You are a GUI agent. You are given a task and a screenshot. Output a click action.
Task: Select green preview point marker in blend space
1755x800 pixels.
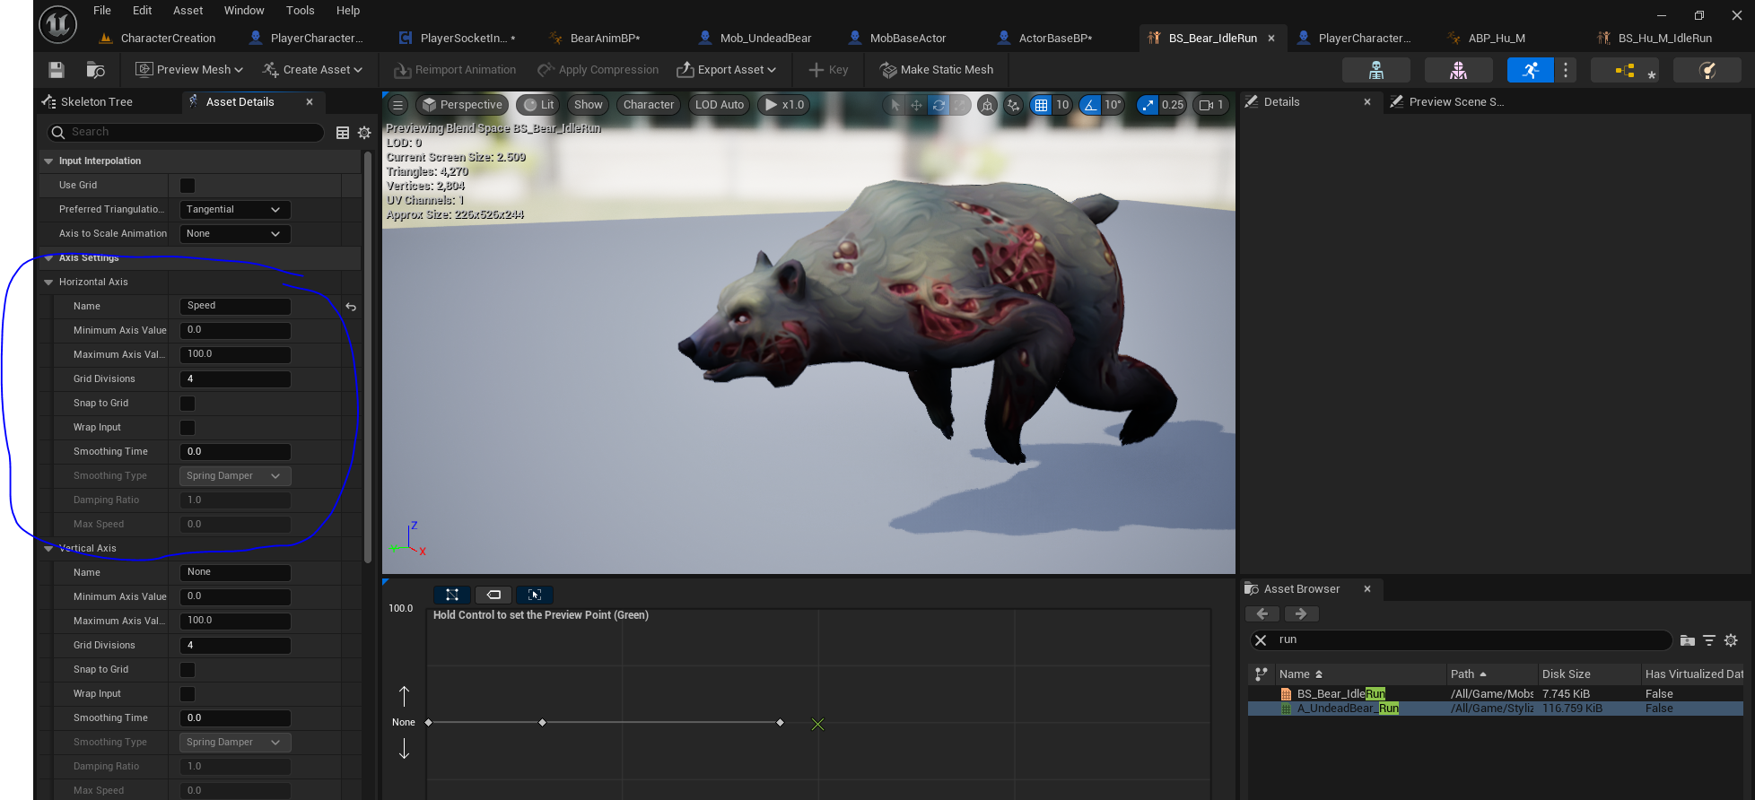coord(817,724)
